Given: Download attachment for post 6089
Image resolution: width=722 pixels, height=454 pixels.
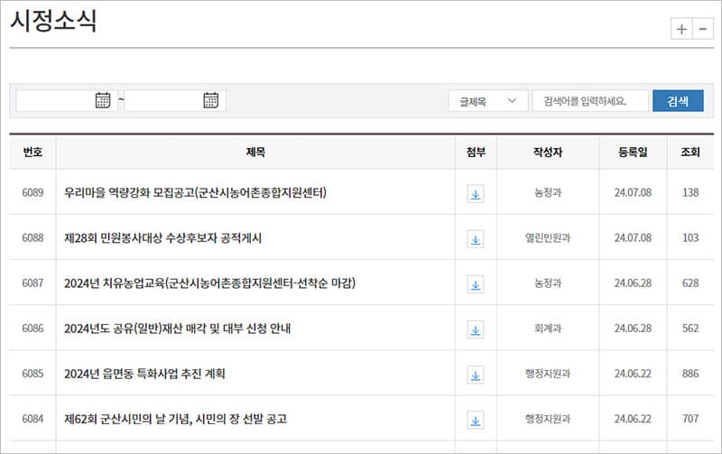Looking at the screenshot, I should [476, 193].
